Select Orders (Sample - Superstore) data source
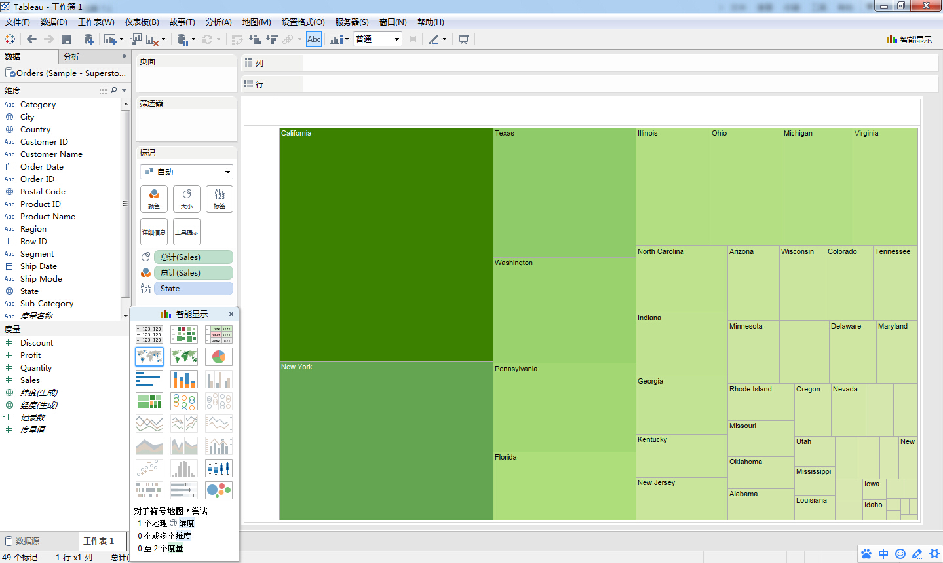Screen dimensions: 943x563 [66, 73]
